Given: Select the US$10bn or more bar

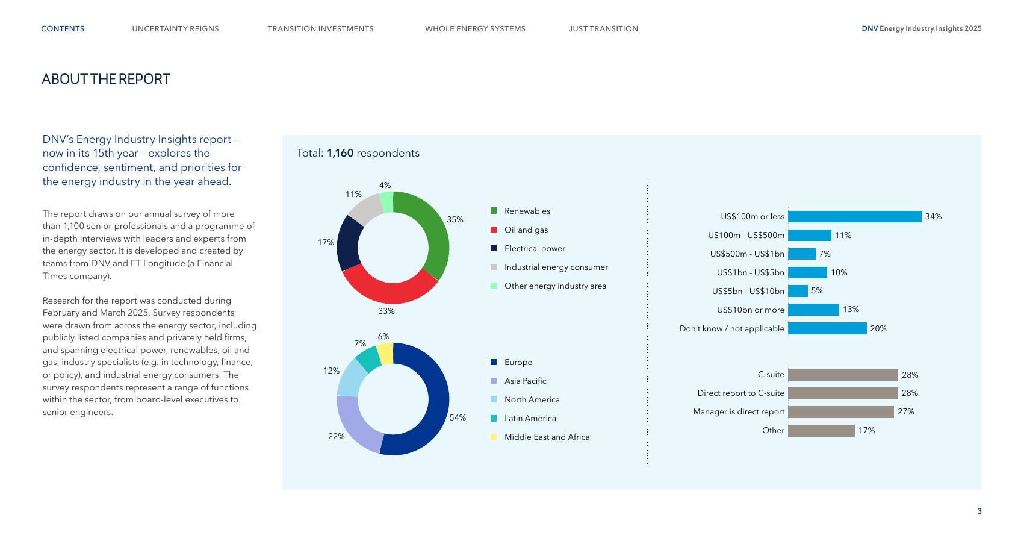Looking at the screenshot, I should click(813, 310).
